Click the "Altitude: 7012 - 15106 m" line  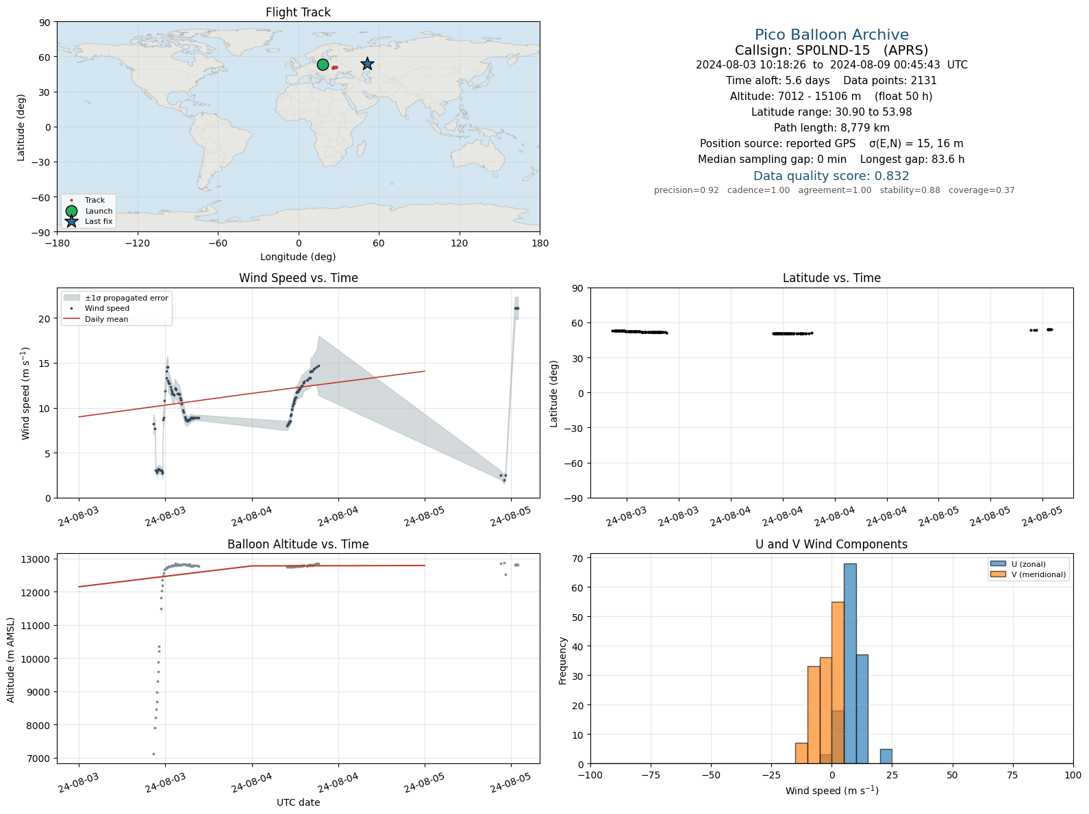pyautogui.click(x=831, y=97)
